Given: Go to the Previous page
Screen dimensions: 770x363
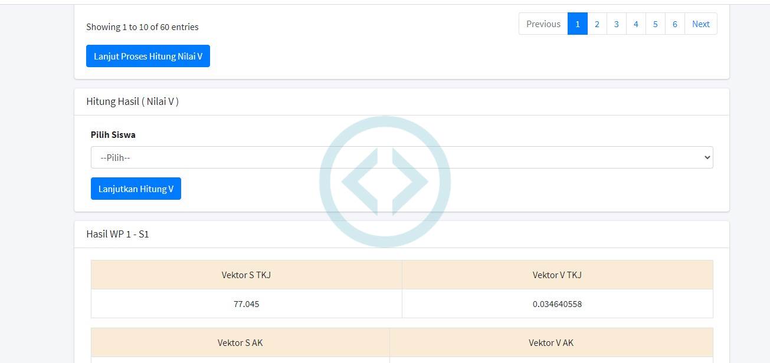Looking at the screenshot, I should tap(543, 24).
